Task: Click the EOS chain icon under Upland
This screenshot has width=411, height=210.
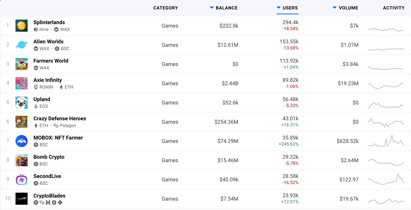Action: tap(36, 106)
